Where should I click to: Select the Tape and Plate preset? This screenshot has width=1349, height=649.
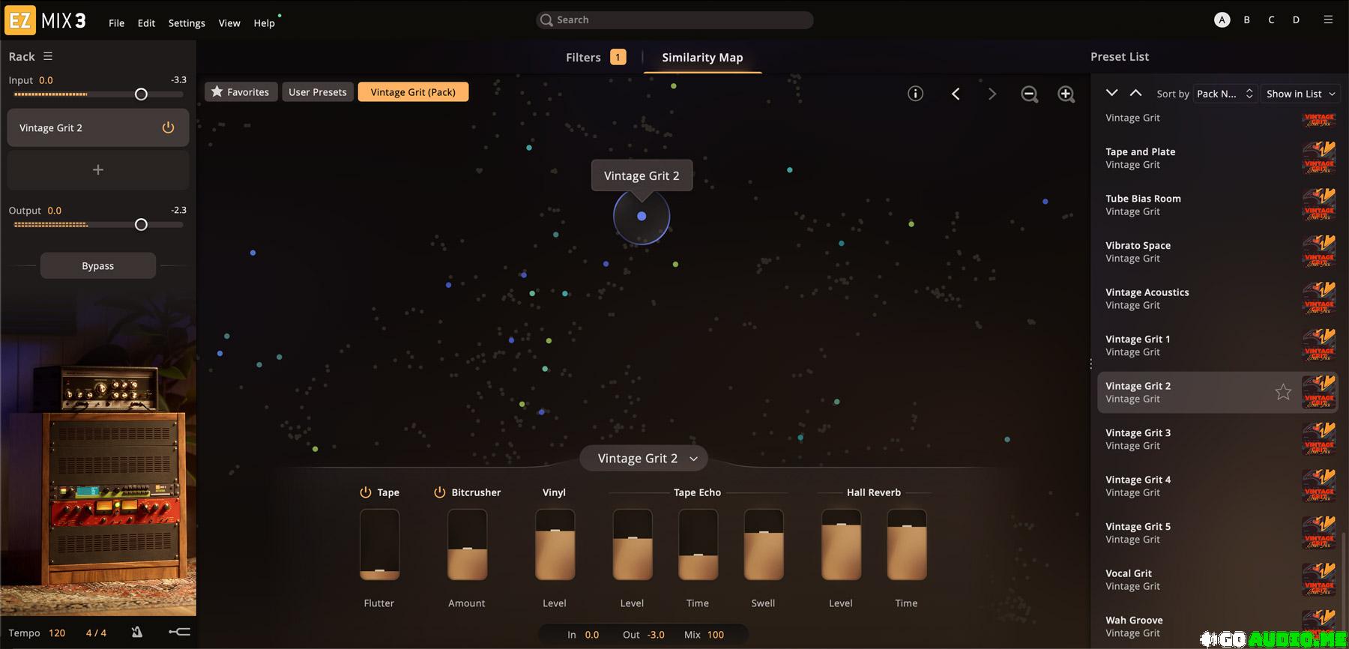(1218, 158)
